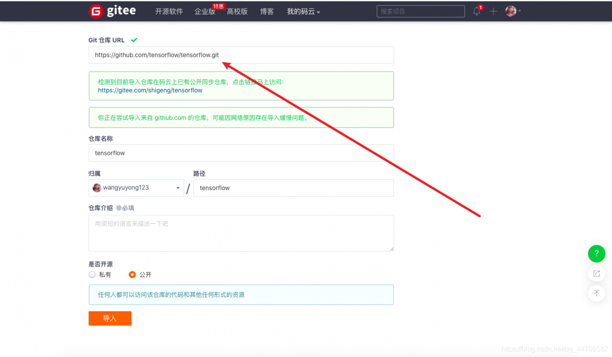This screenshot has width=612, height=357.
Task: Open the 开源软件 menu item
Action: tap(169, 11)
